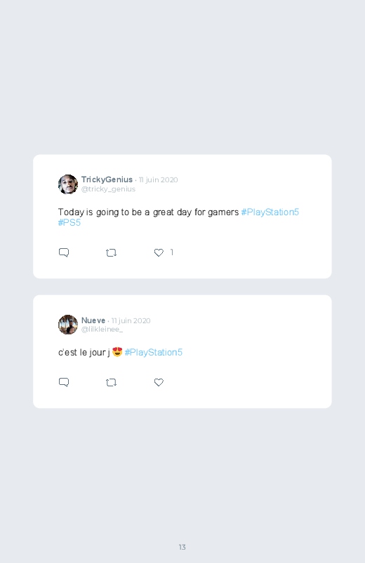This screenshot has height=563, width=365.
Task: Like the TrickyGenius tweet with heart icon
Action: (159, 253)
